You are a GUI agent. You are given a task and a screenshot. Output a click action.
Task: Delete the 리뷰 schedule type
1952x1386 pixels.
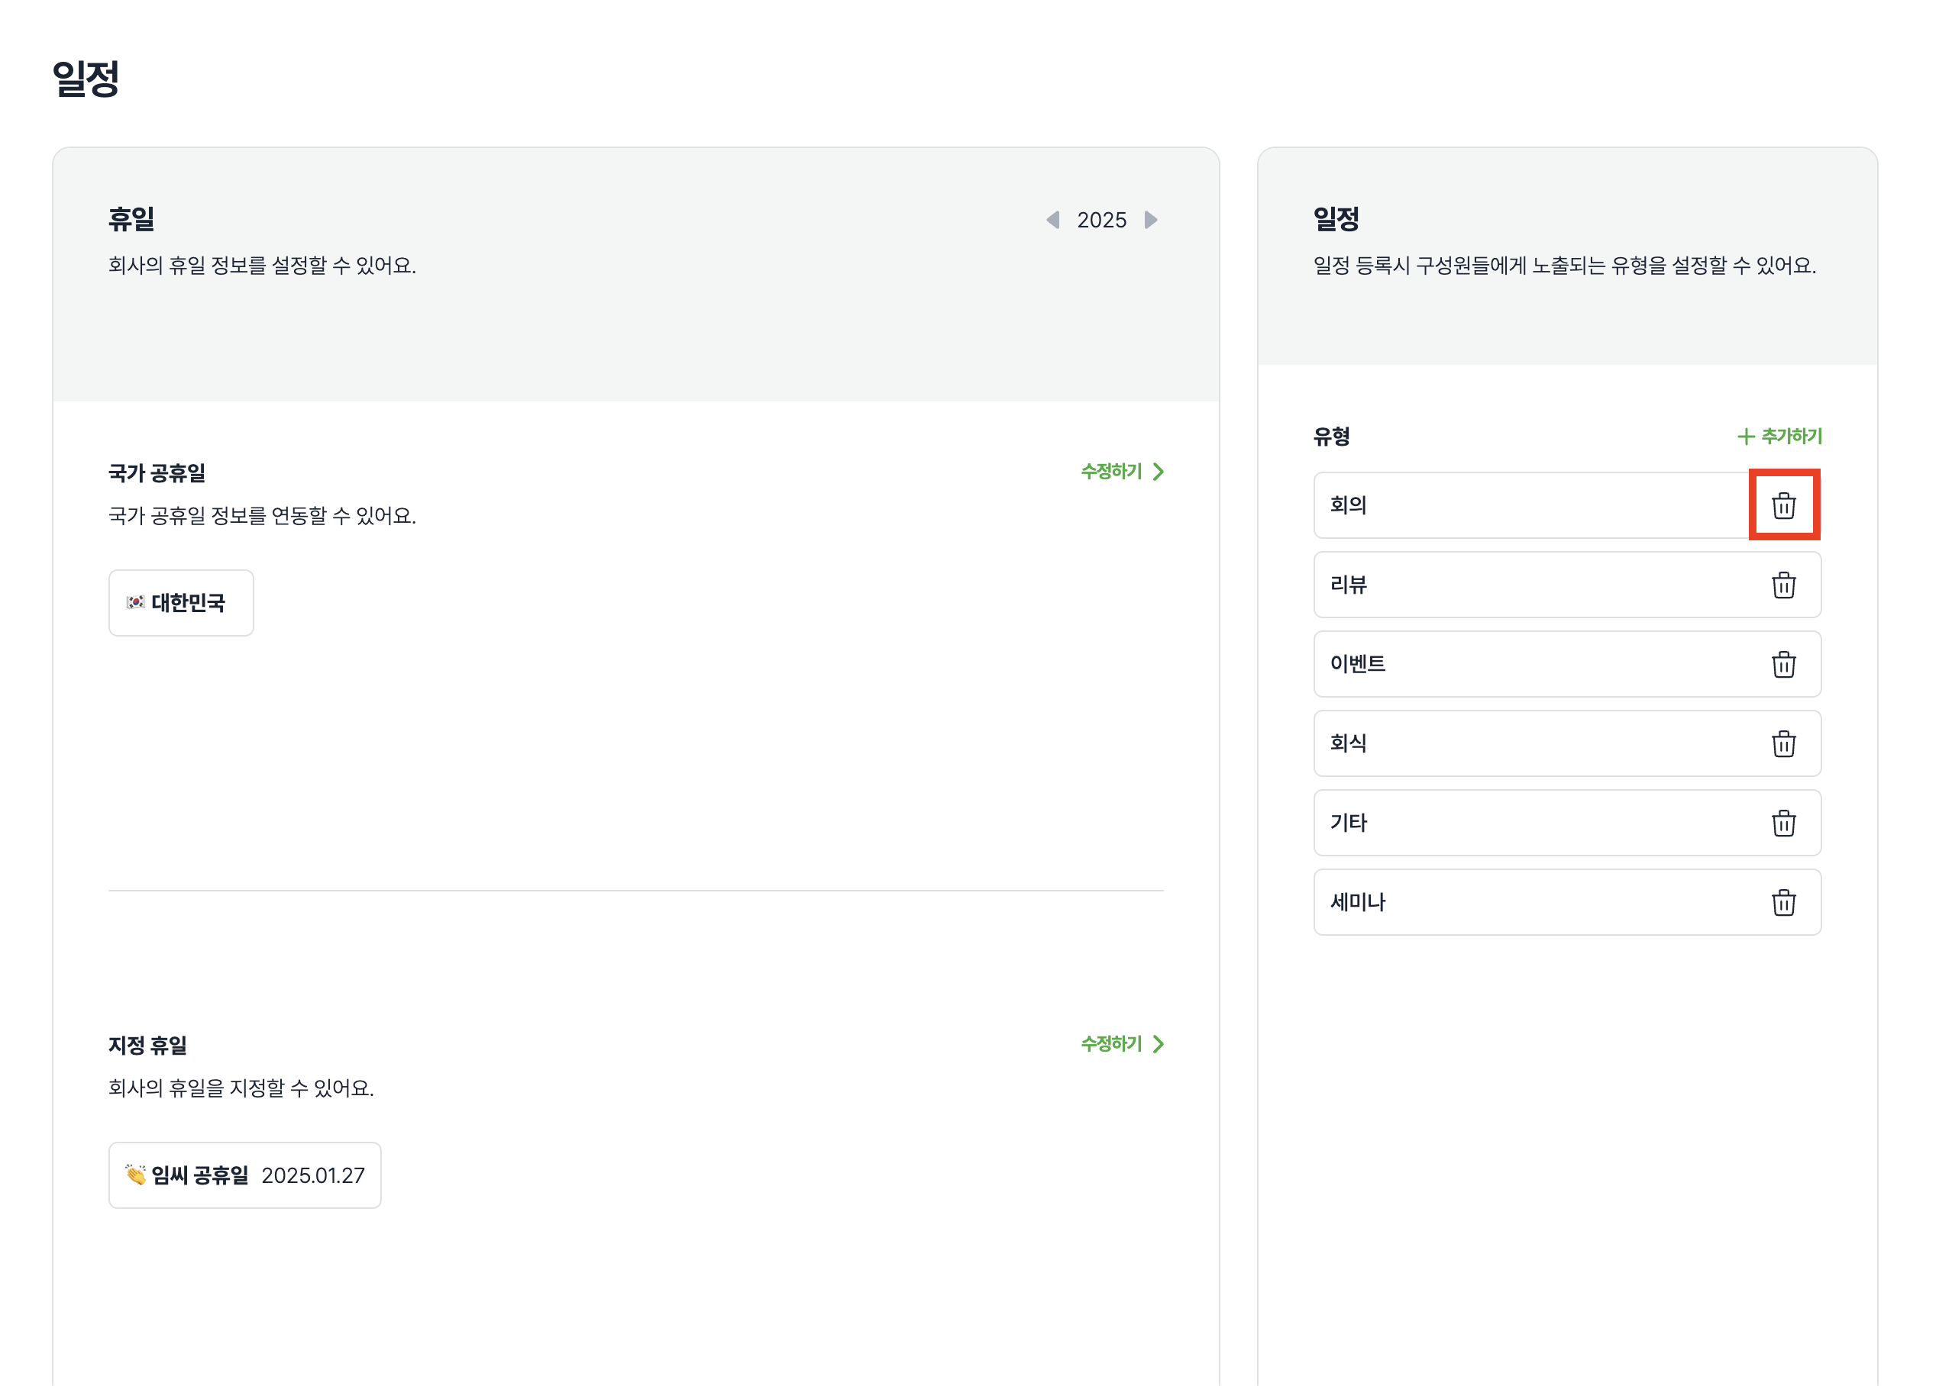[1783, 585]
